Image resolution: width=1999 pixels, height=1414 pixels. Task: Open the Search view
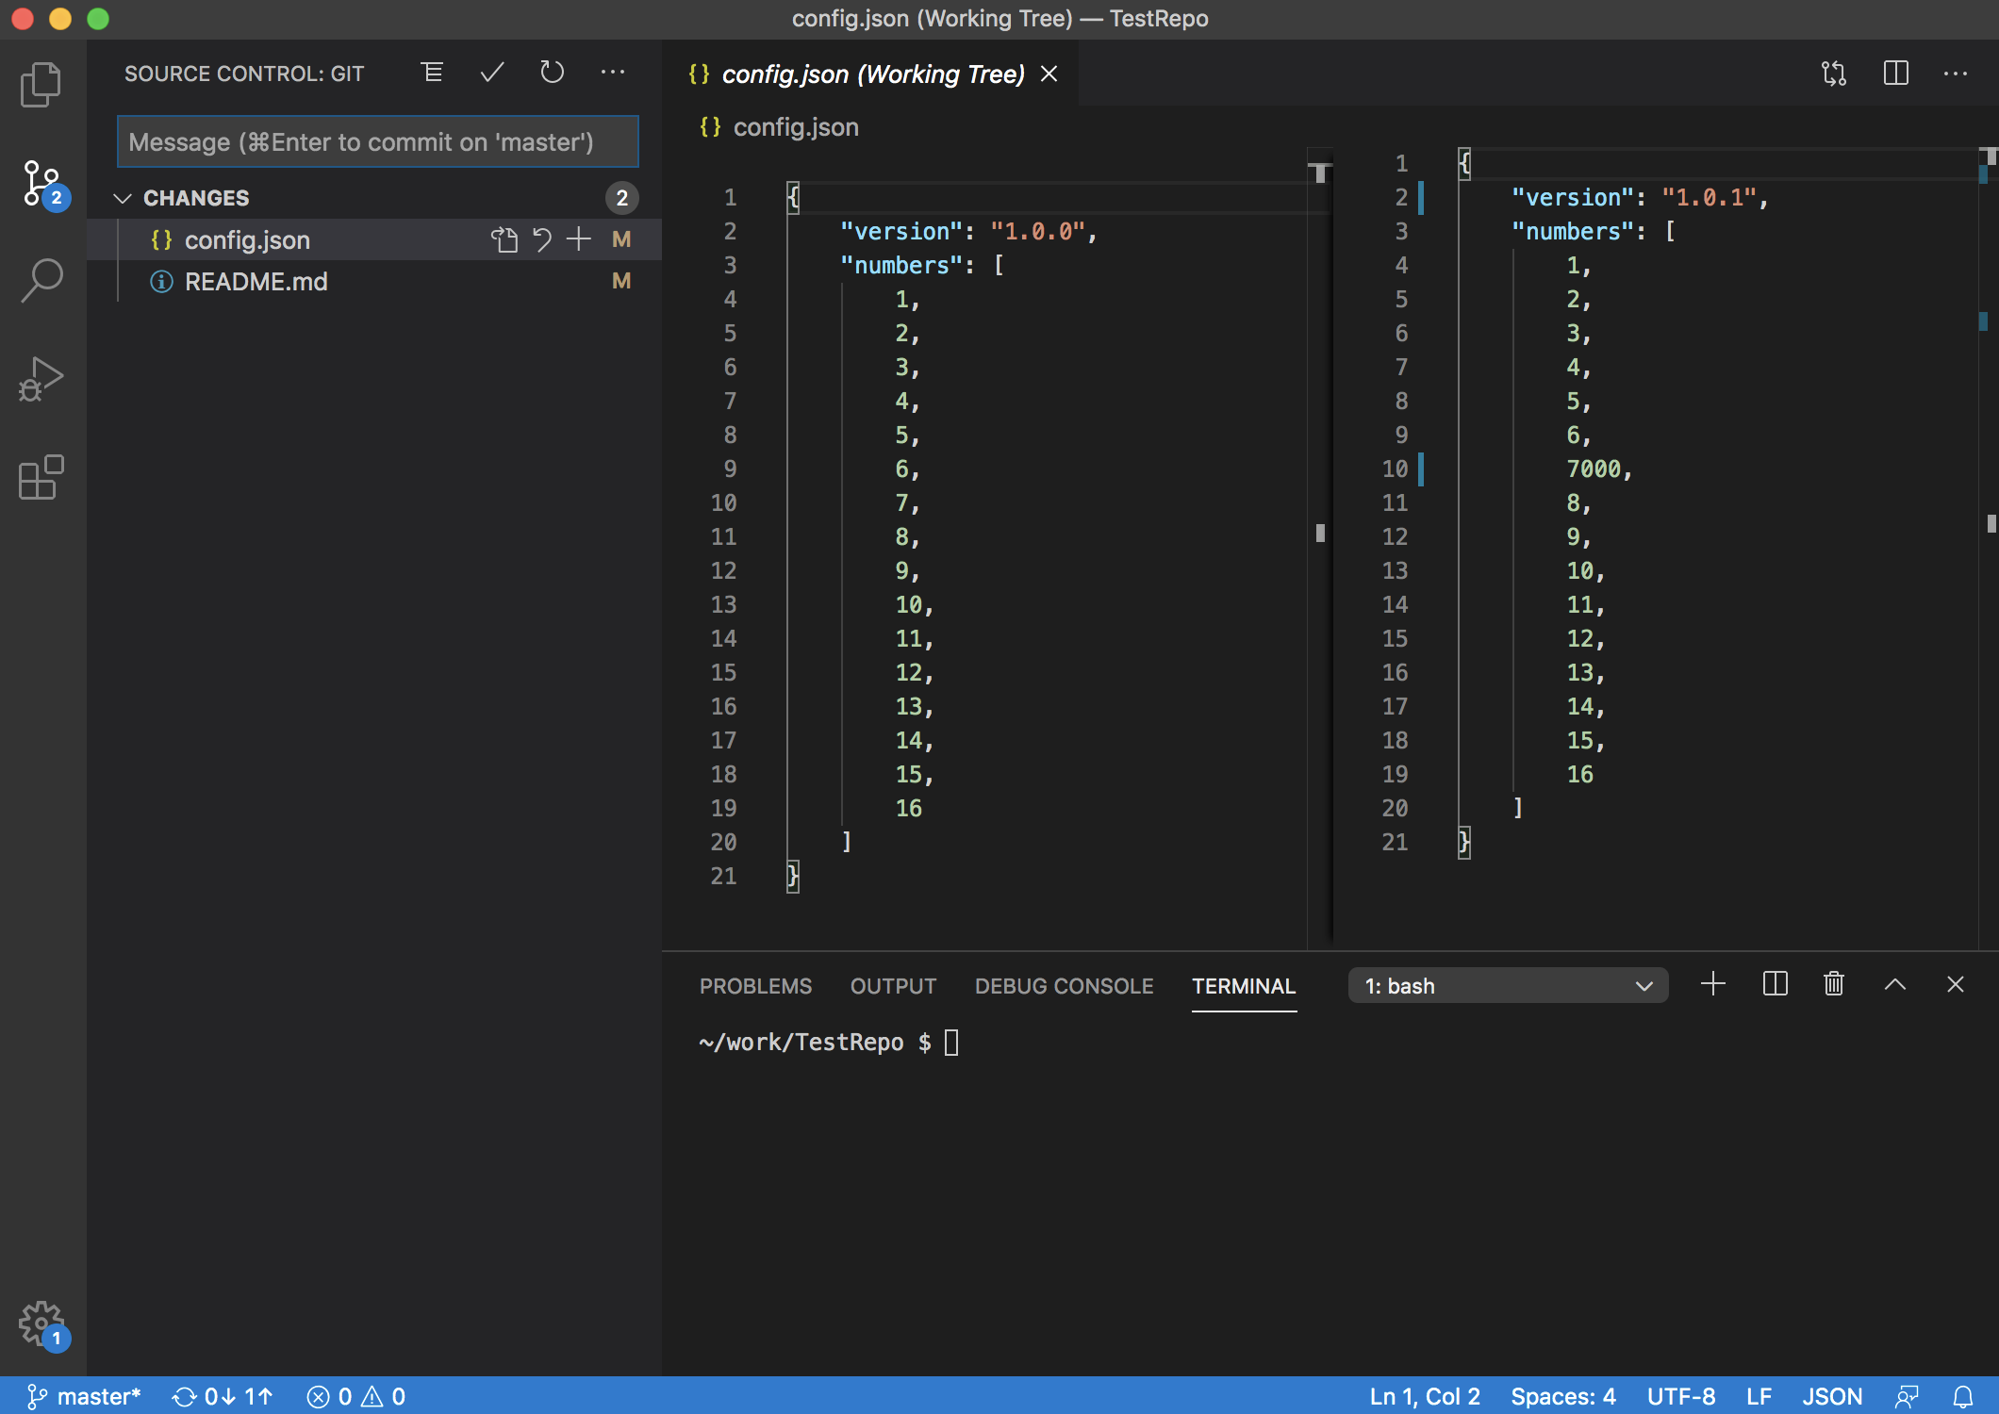tap(41, 279)
